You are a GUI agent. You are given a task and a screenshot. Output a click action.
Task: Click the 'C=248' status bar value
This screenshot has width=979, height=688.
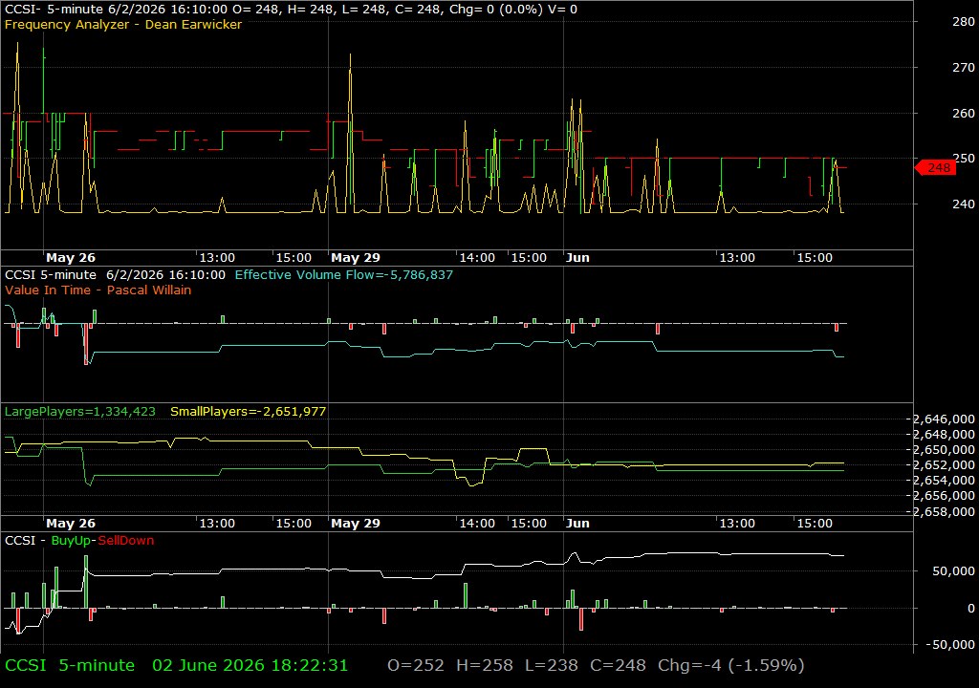point(619,665)
